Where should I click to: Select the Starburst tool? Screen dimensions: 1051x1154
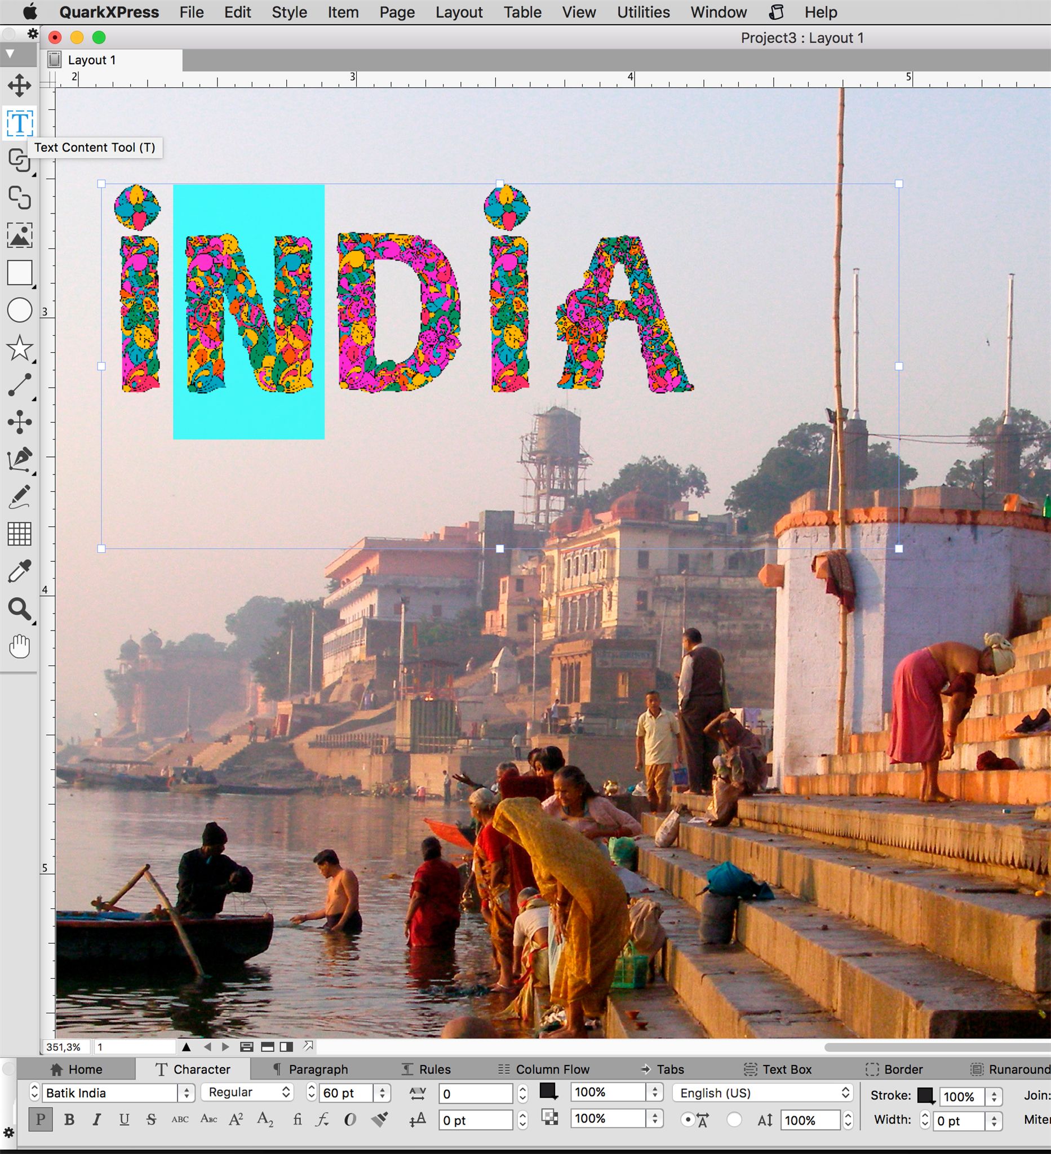[x=20, y=348]
